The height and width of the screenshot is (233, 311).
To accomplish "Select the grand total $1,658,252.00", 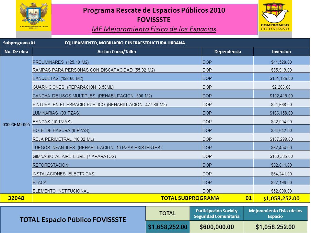I will 167,227.
